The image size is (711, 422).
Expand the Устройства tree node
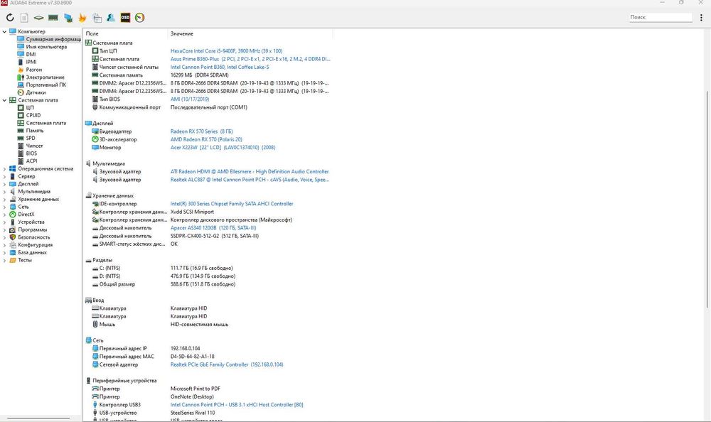pyautogui.click(x=4, y=222)
